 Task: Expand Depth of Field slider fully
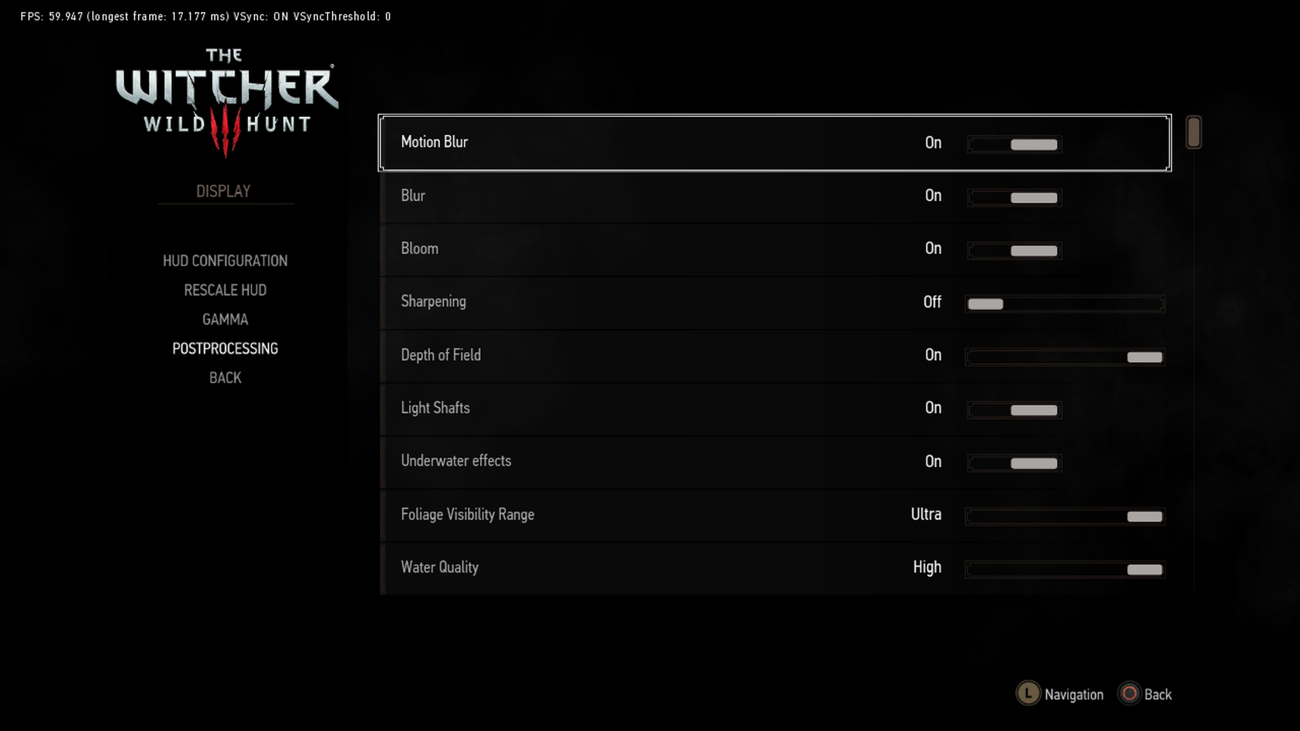coord(1161,356)
